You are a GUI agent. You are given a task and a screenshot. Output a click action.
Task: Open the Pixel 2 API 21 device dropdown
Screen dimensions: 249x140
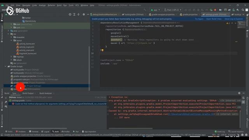pos(173,10)
